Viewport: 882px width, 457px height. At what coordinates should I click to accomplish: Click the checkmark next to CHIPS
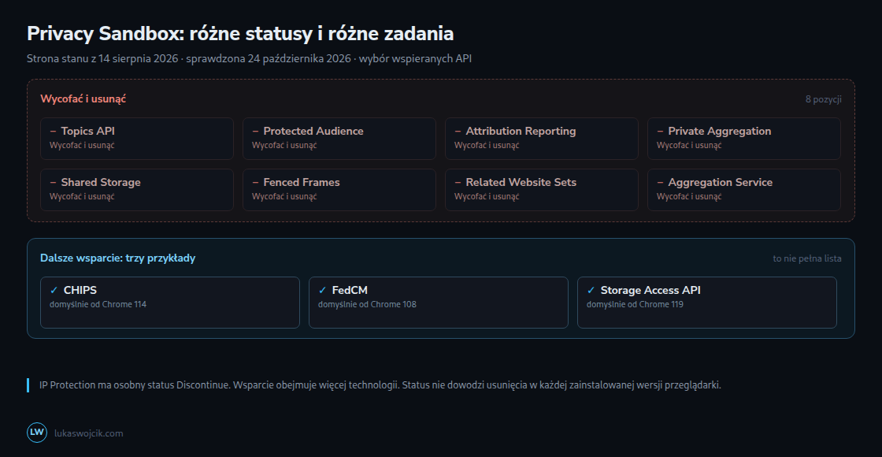coord(54,291)
